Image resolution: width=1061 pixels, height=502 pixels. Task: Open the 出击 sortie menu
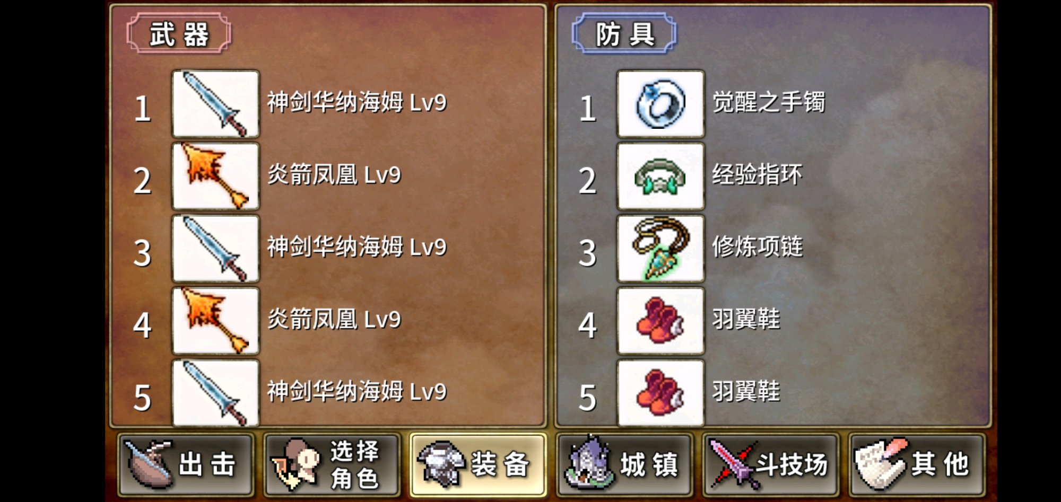click(x=186, y=464)
